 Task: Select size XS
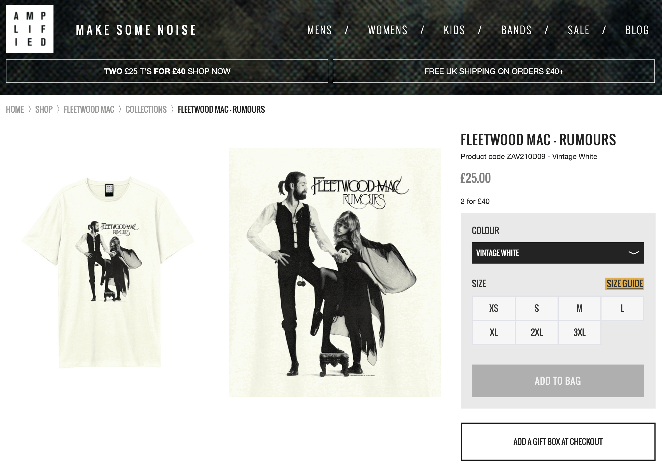(x=494, y=308)
